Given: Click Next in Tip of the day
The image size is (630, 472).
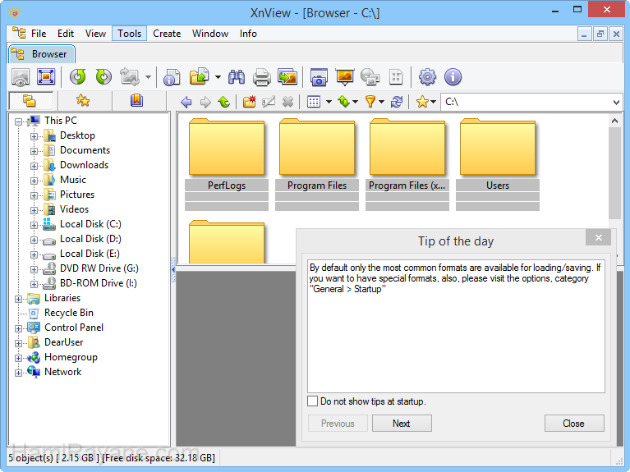Looking at the screenshot, I should (x=402, y=424).
